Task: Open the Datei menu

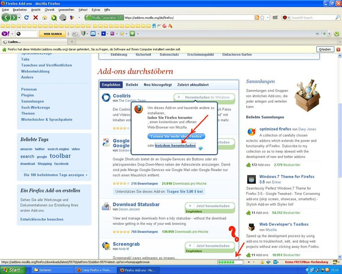Action: (x=5, y=10)
